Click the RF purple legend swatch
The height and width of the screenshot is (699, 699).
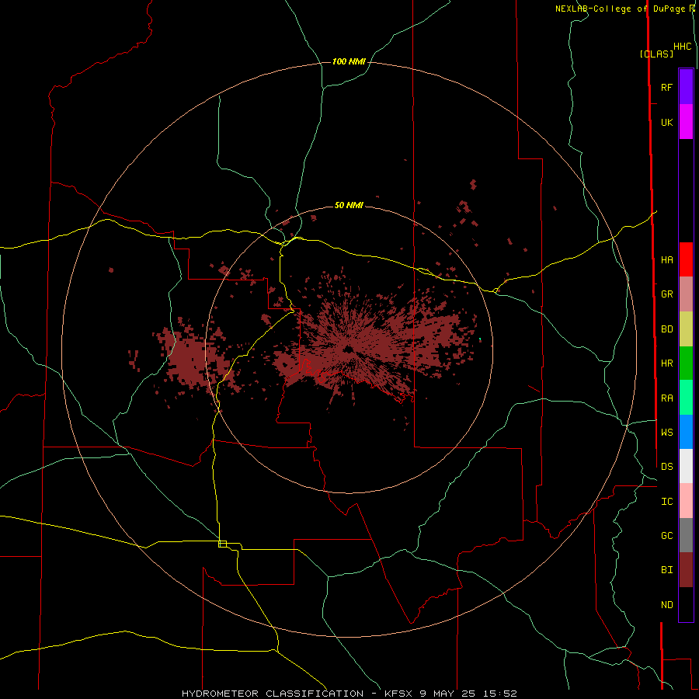coord(686,87)
